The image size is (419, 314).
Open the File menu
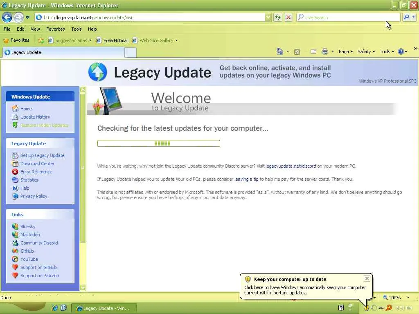point(7,29)
